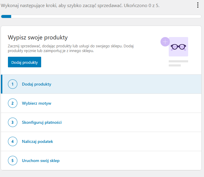
Task: Click the numbered circle for step 5
Action: click(13, 161)
